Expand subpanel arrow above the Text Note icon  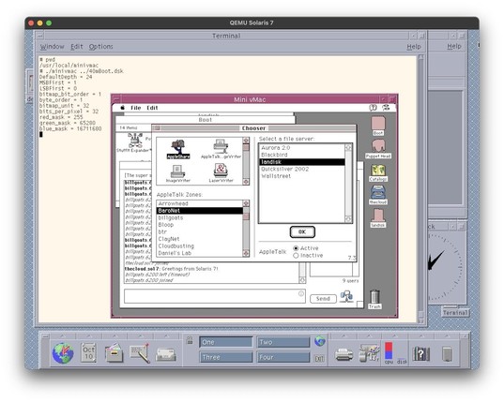(140, 335)
